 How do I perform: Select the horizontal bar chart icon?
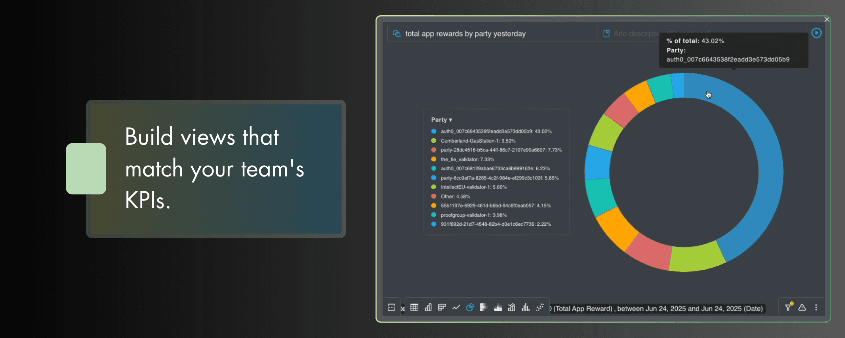tap(442, 308)
